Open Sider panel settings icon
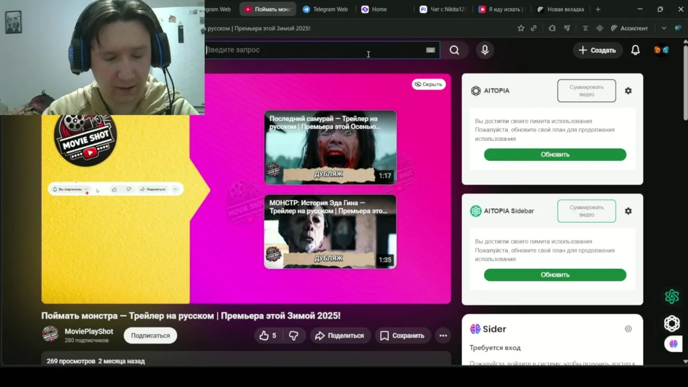688x387 pixels. 628,329
